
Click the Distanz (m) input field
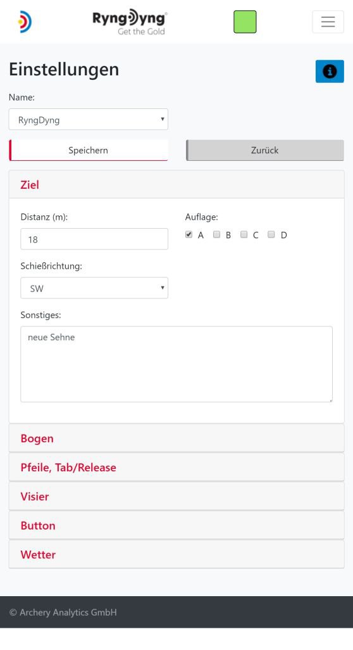pyautogui.click(x=94, y=239)
